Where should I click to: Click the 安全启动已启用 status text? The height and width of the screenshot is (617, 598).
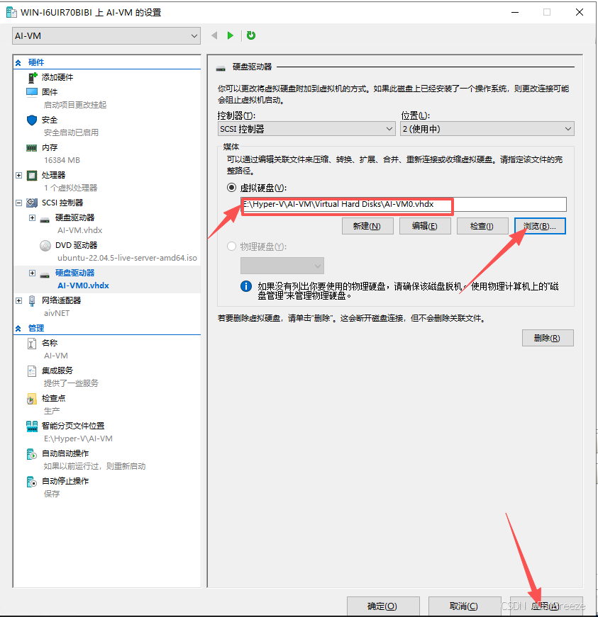click(x=72, y=132)
